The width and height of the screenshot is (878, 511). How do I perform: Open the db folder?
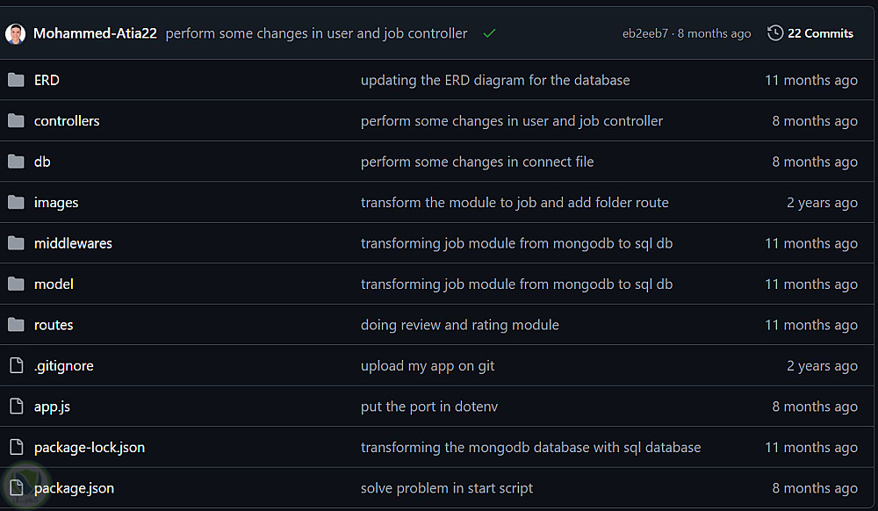pos(42,162)
